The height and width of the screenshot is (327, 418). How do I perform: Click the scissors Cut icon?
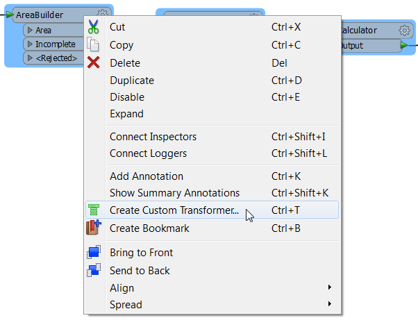[x=93, y=27]
